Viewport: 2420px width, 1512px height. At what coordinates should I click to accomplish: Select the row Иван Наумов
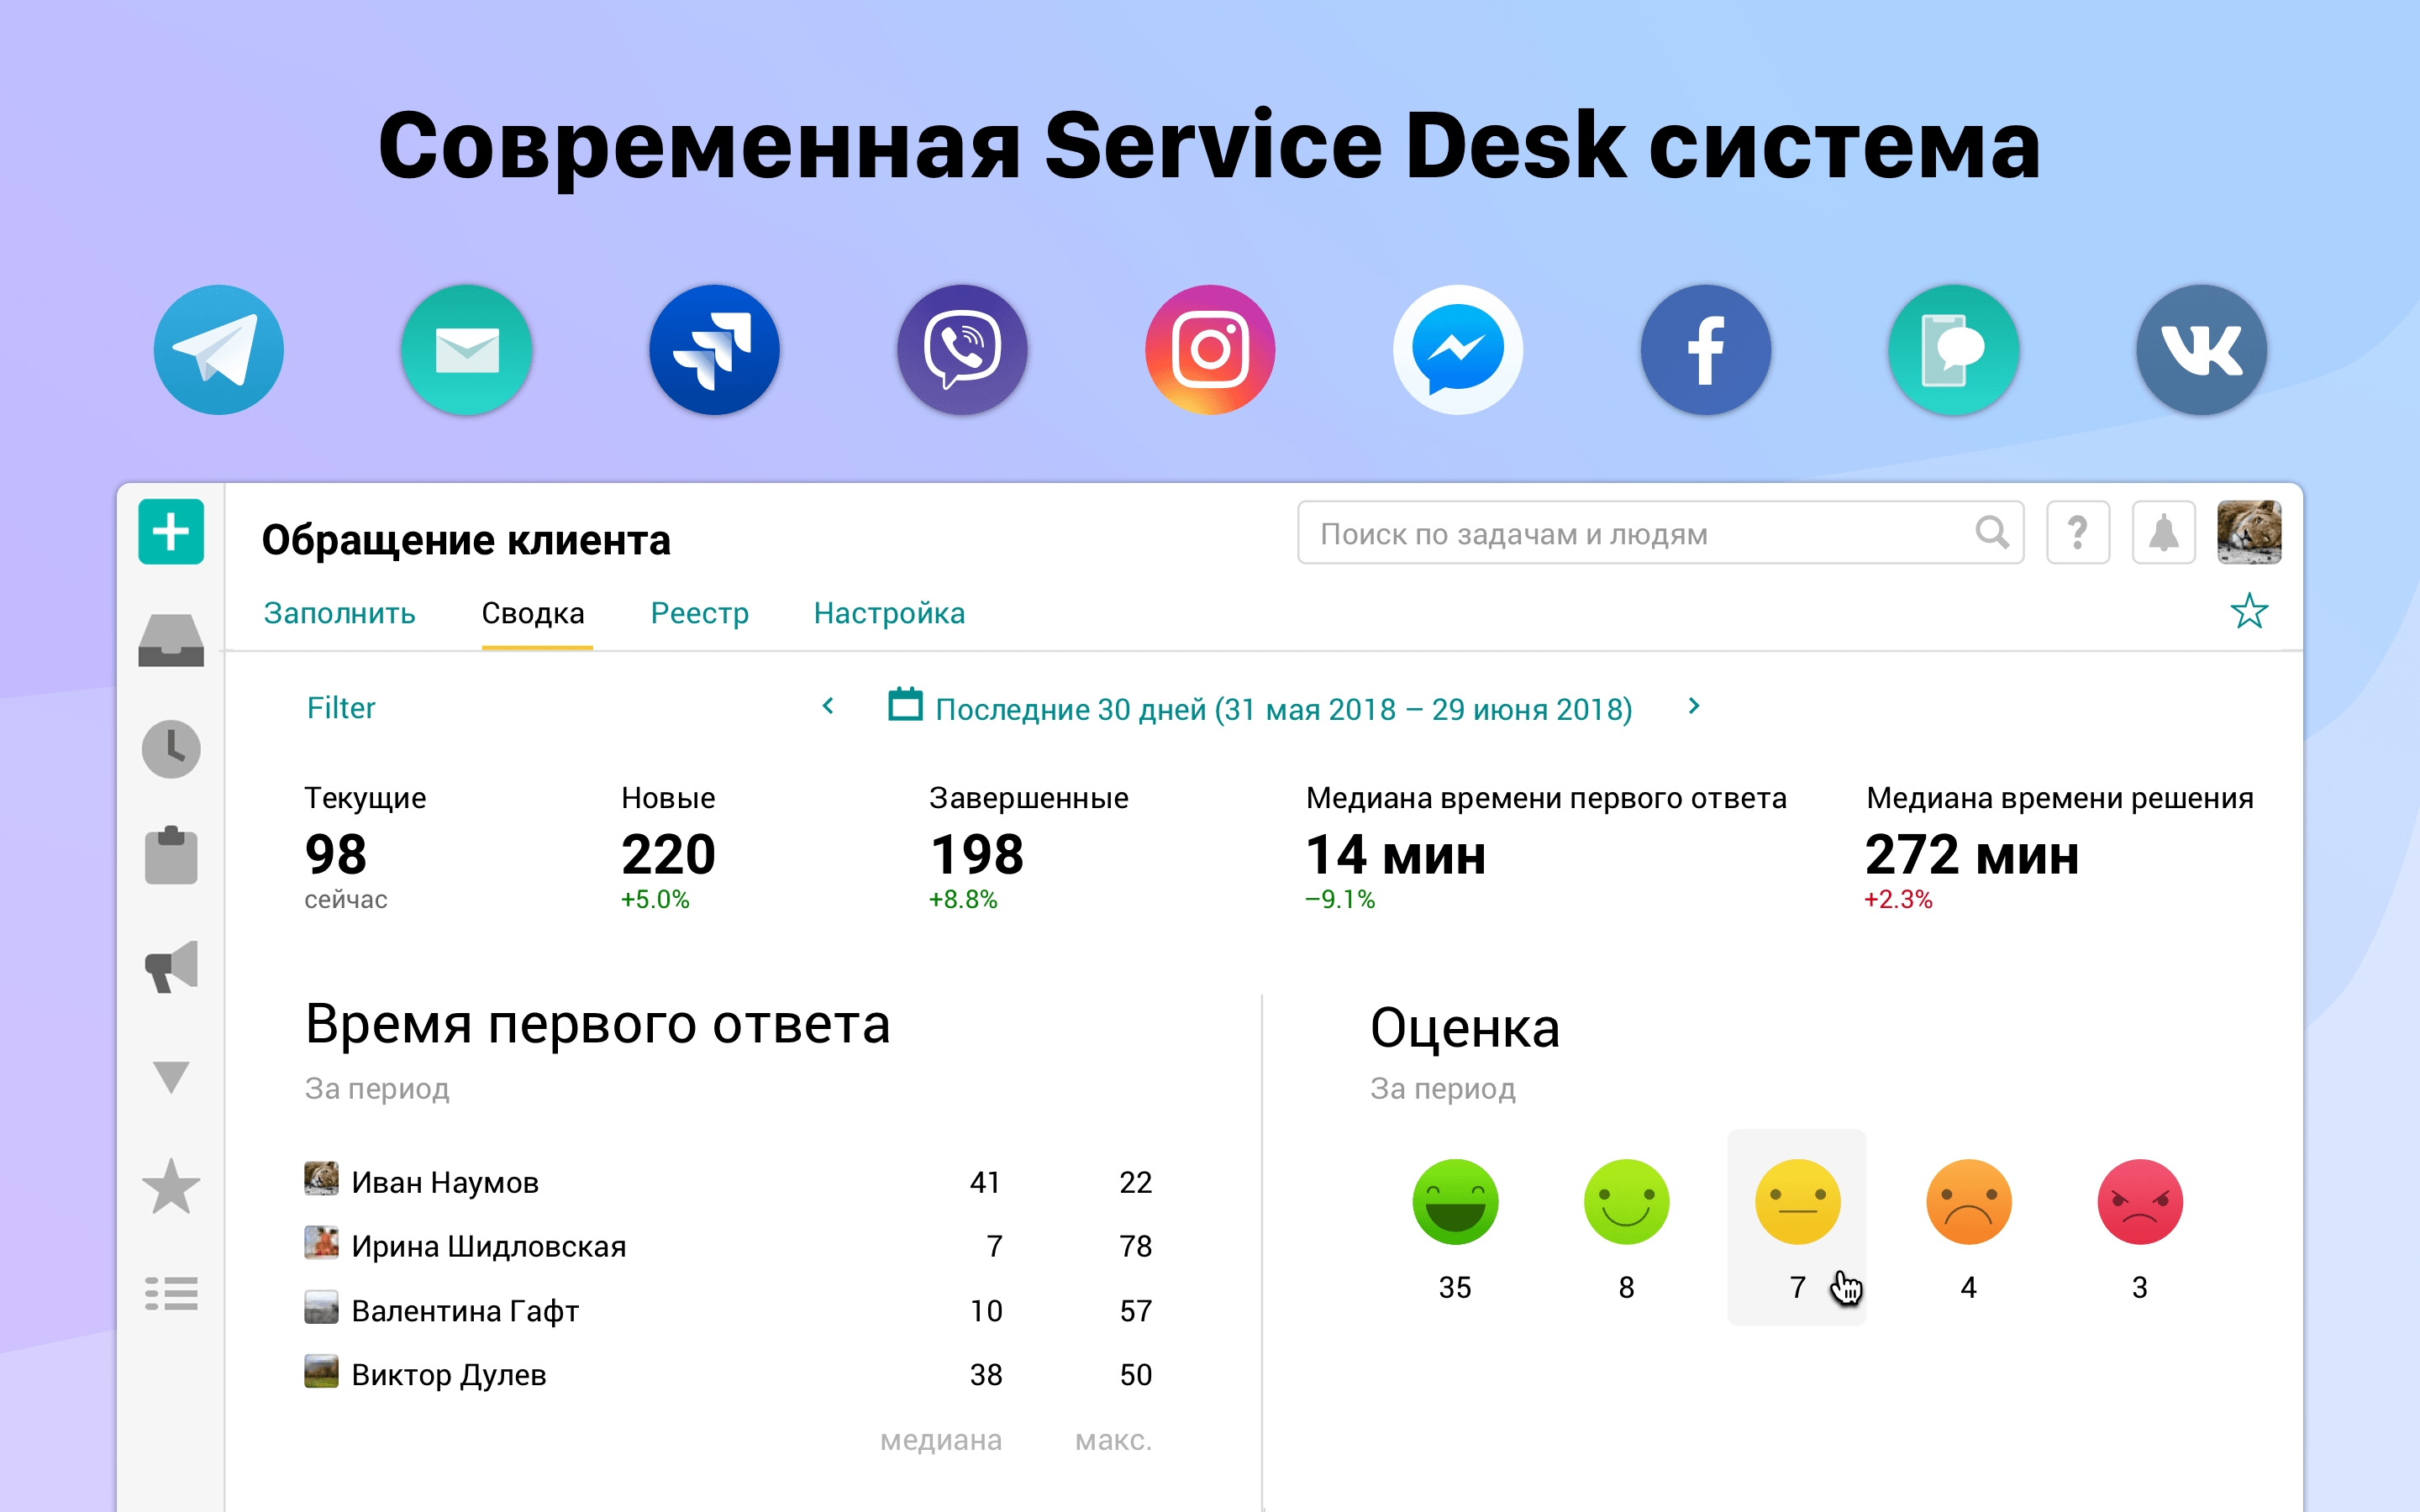pyautogui.click(x=728, y=1182)
